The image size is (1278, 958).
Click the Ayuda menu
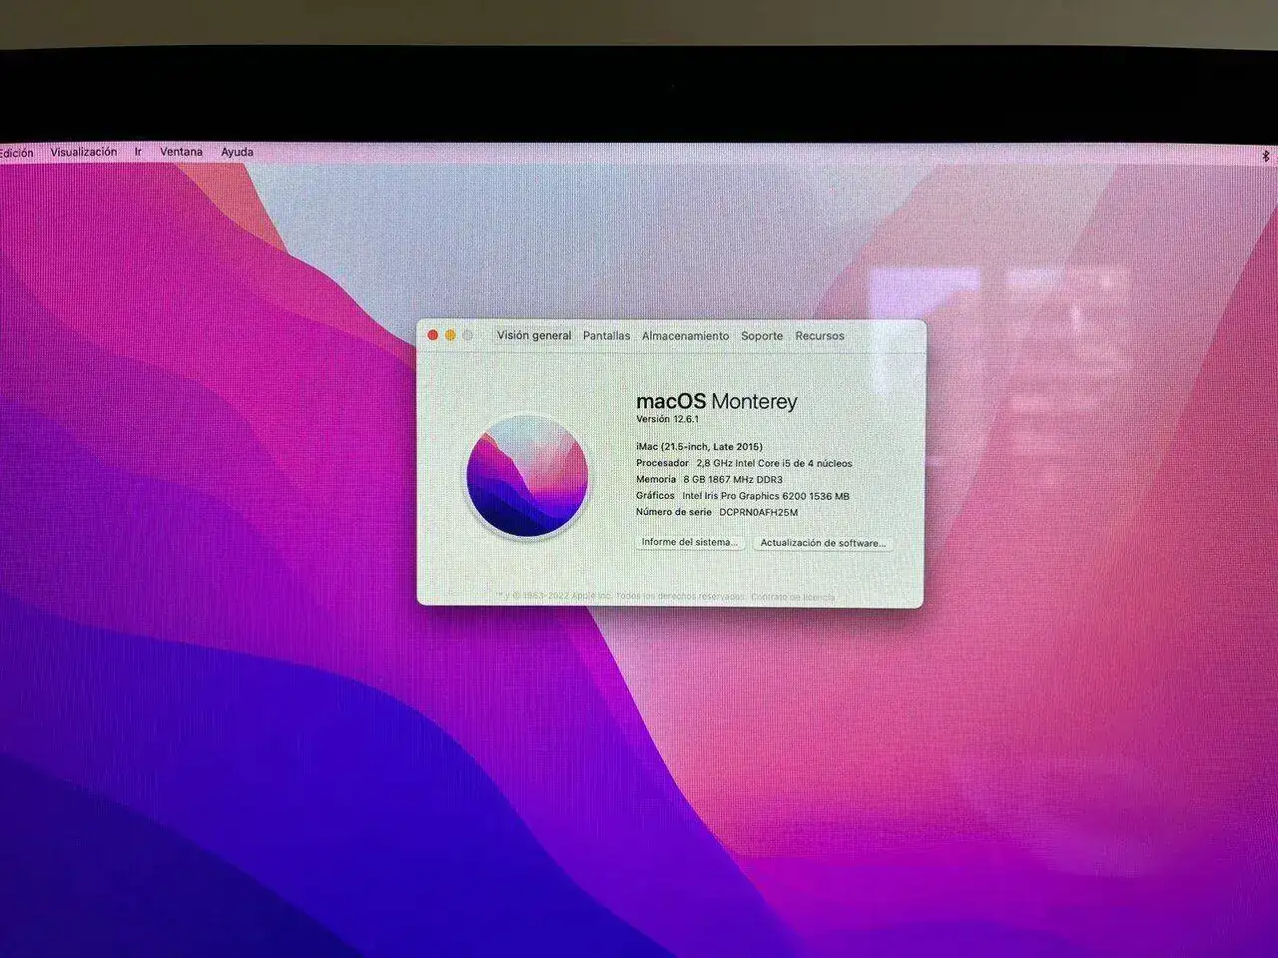[237, 153]
